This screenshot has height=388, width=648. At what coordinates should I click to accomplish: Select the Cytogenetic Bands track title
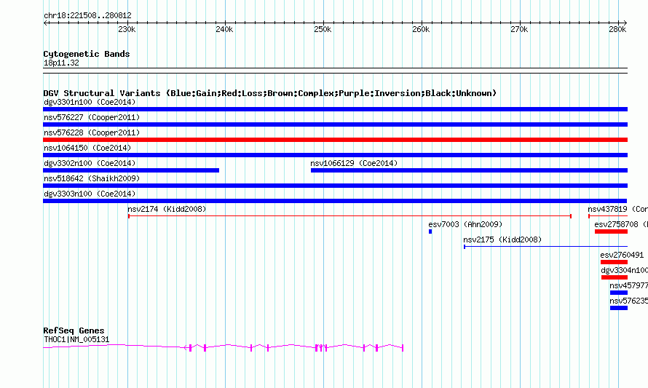(x=87, y=54)
